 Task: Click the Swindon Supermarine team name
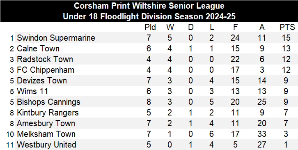click(56, 38)
